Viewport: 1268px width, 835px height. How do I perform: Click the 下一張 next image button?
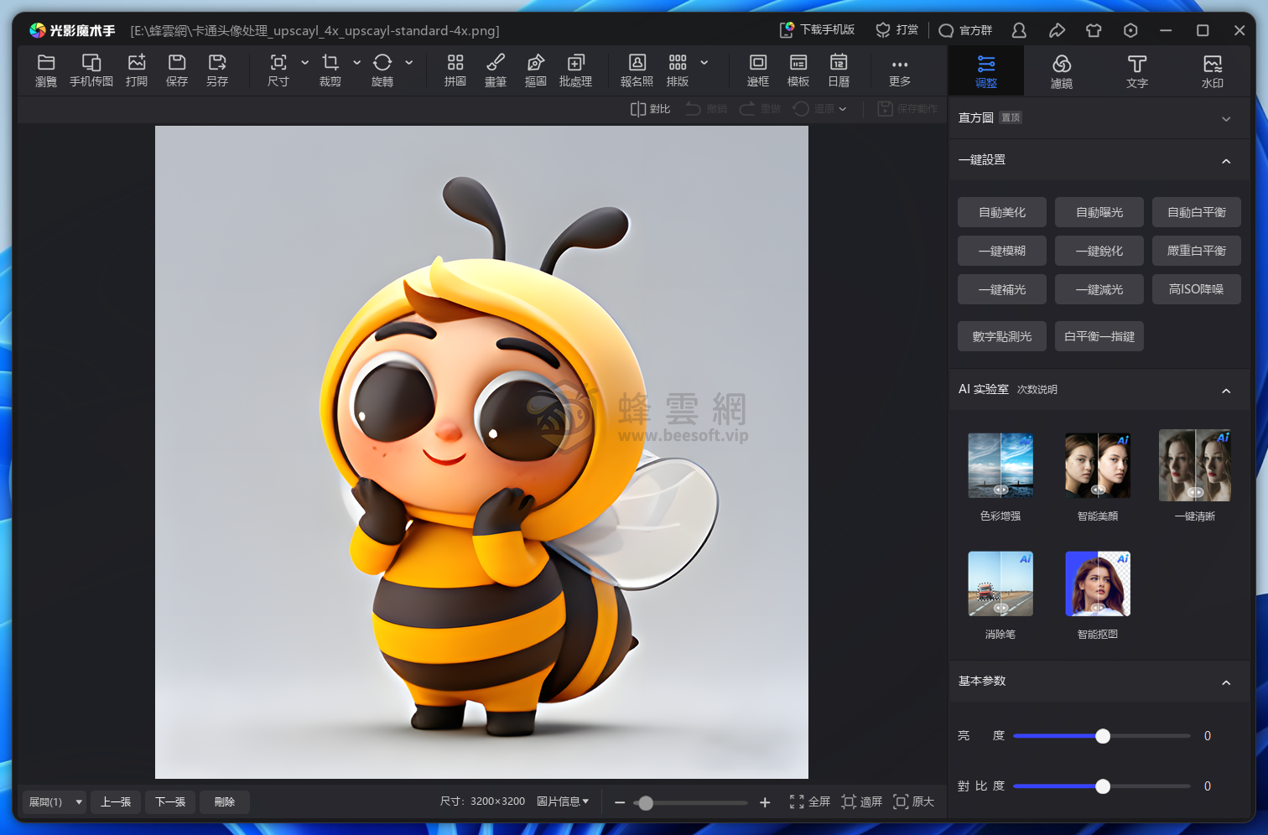(170, 802)
